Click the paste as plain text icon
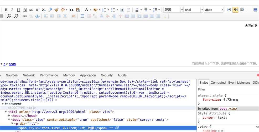Viewport: 259px width, 132px height. [x=78, y=10]
